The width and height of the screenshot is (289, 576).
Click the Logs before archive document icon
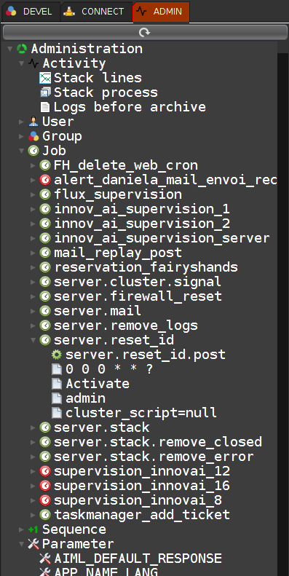pos(45,107)
